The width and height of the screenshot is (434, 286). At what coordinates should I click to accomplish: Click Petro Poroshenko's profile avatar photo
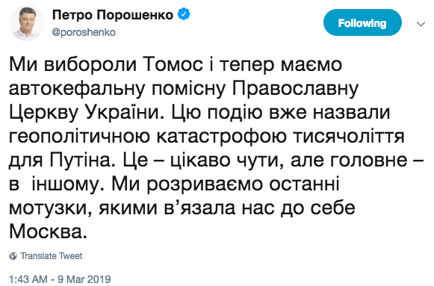point(27,23)
